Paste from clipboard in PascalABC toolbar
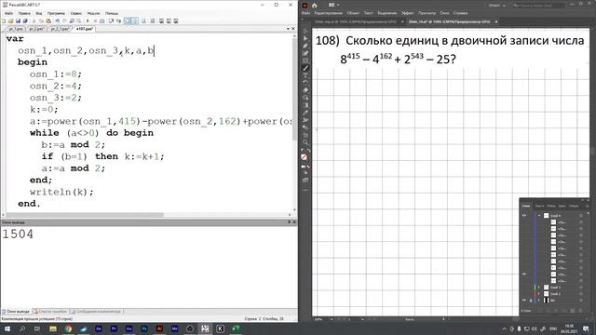Screen dimensions: 596x335 click(x=48, y=20)
